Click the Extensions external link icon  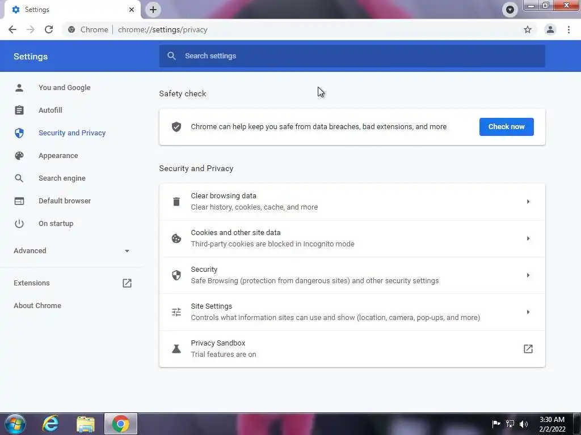pyautogui.click(x=127, y=283)
